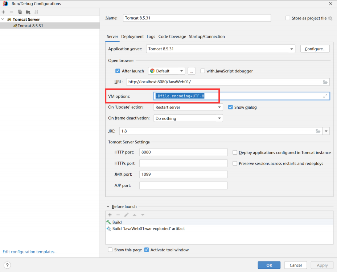
Task: Move Before launch task down arrow
Action: (x=143, y=215)
